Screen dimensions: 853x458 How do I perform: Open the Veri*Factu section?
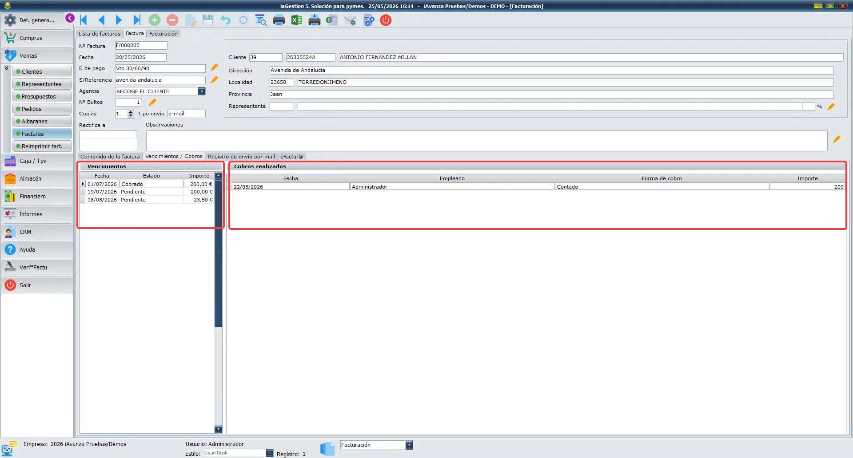click(37, 268)
